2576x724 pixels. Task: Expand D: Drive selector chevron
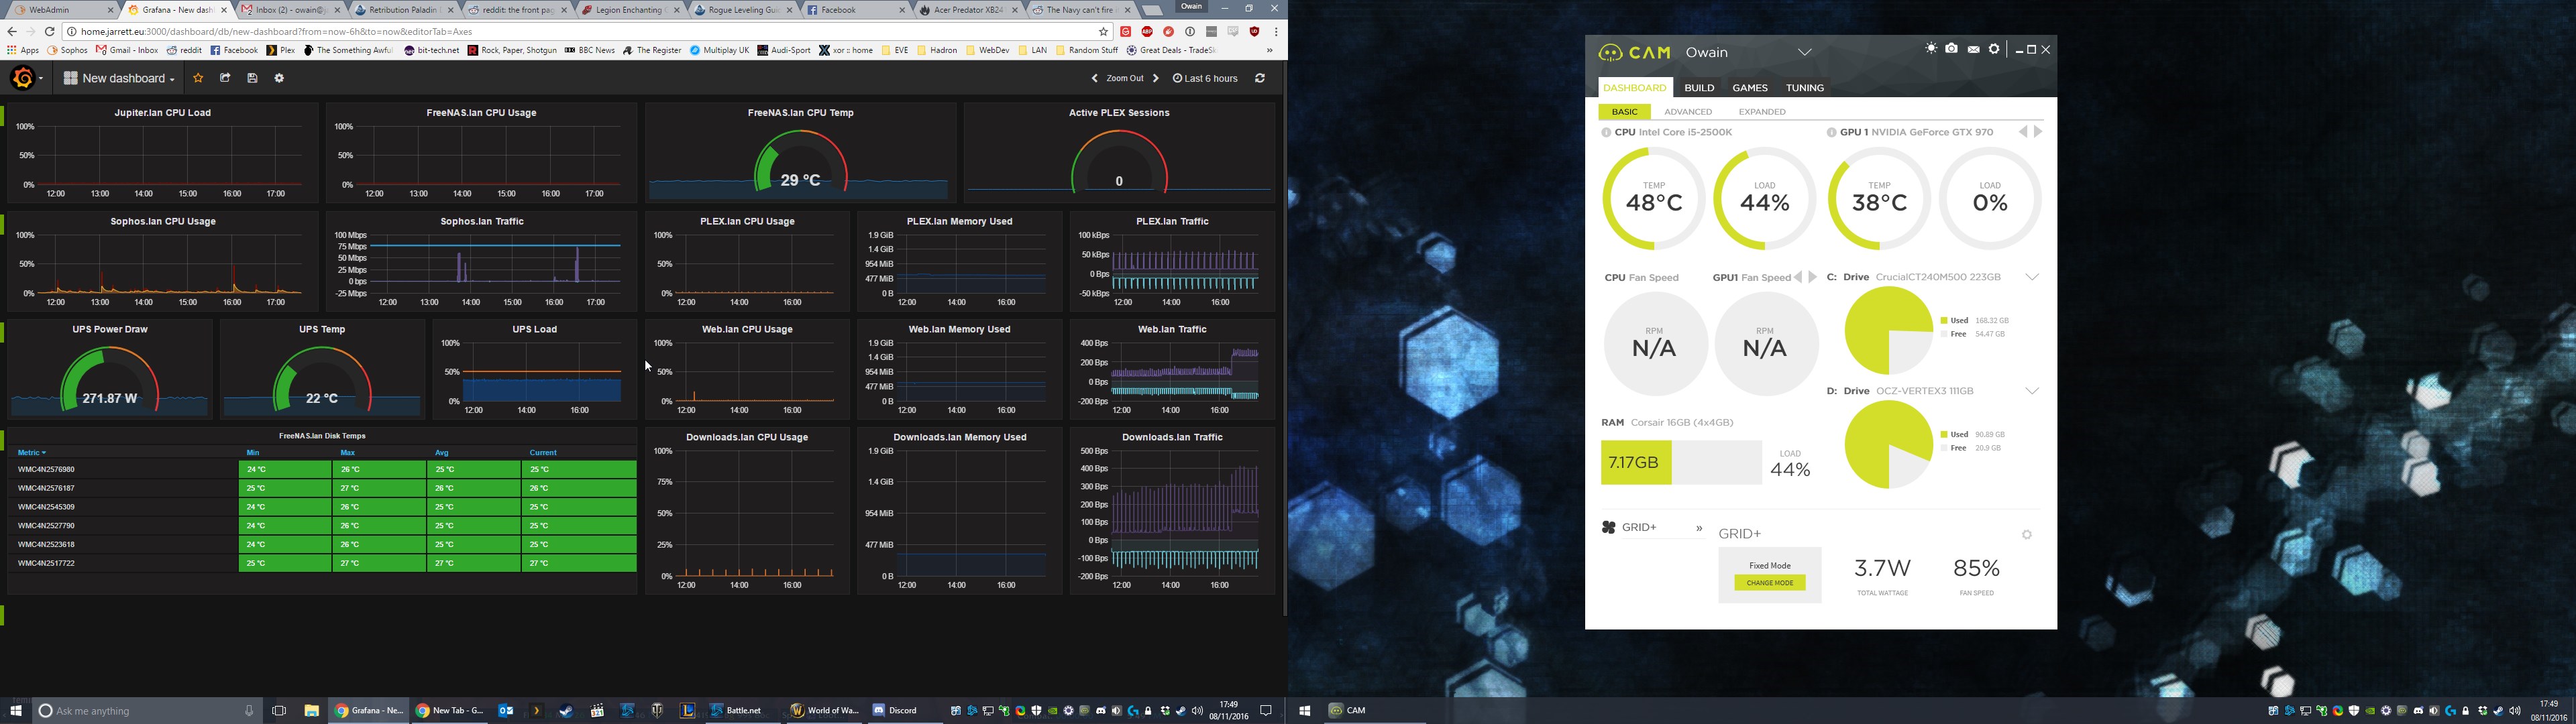[x=2032, y=391]
